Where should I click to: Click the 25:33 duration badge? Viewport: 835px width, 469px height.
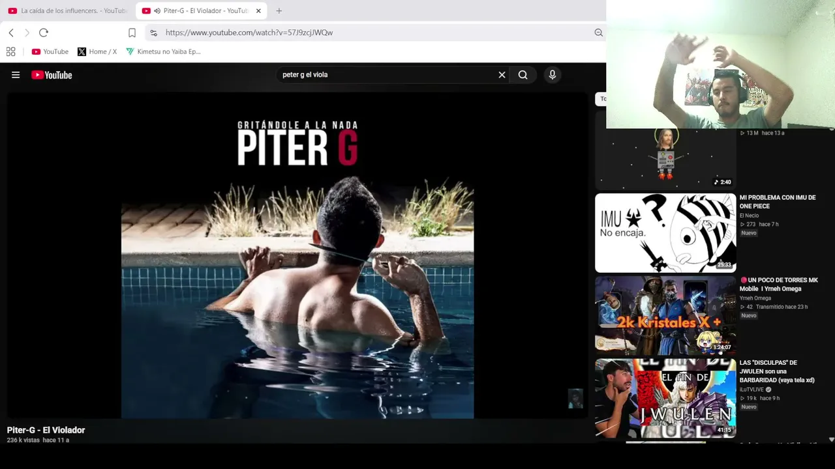(x=724, y=264)
